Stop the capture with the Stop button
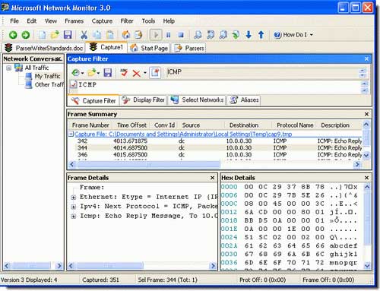Viewport: 380px width, 291px height. tap(181, 35)
